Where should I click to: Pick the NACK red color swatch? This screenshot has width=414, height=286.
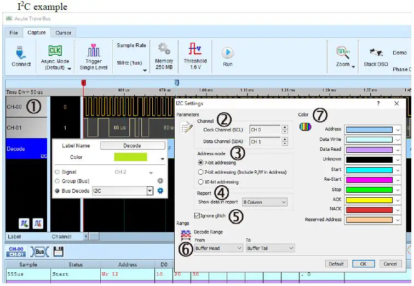pyautogui.click(x=369, y=210)
